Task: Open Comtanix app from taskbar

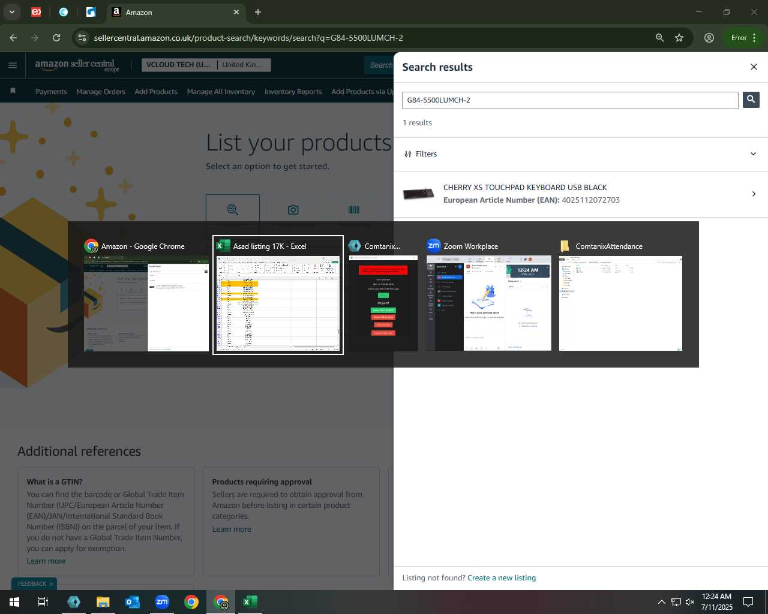Action: click(x=74, y=602)
